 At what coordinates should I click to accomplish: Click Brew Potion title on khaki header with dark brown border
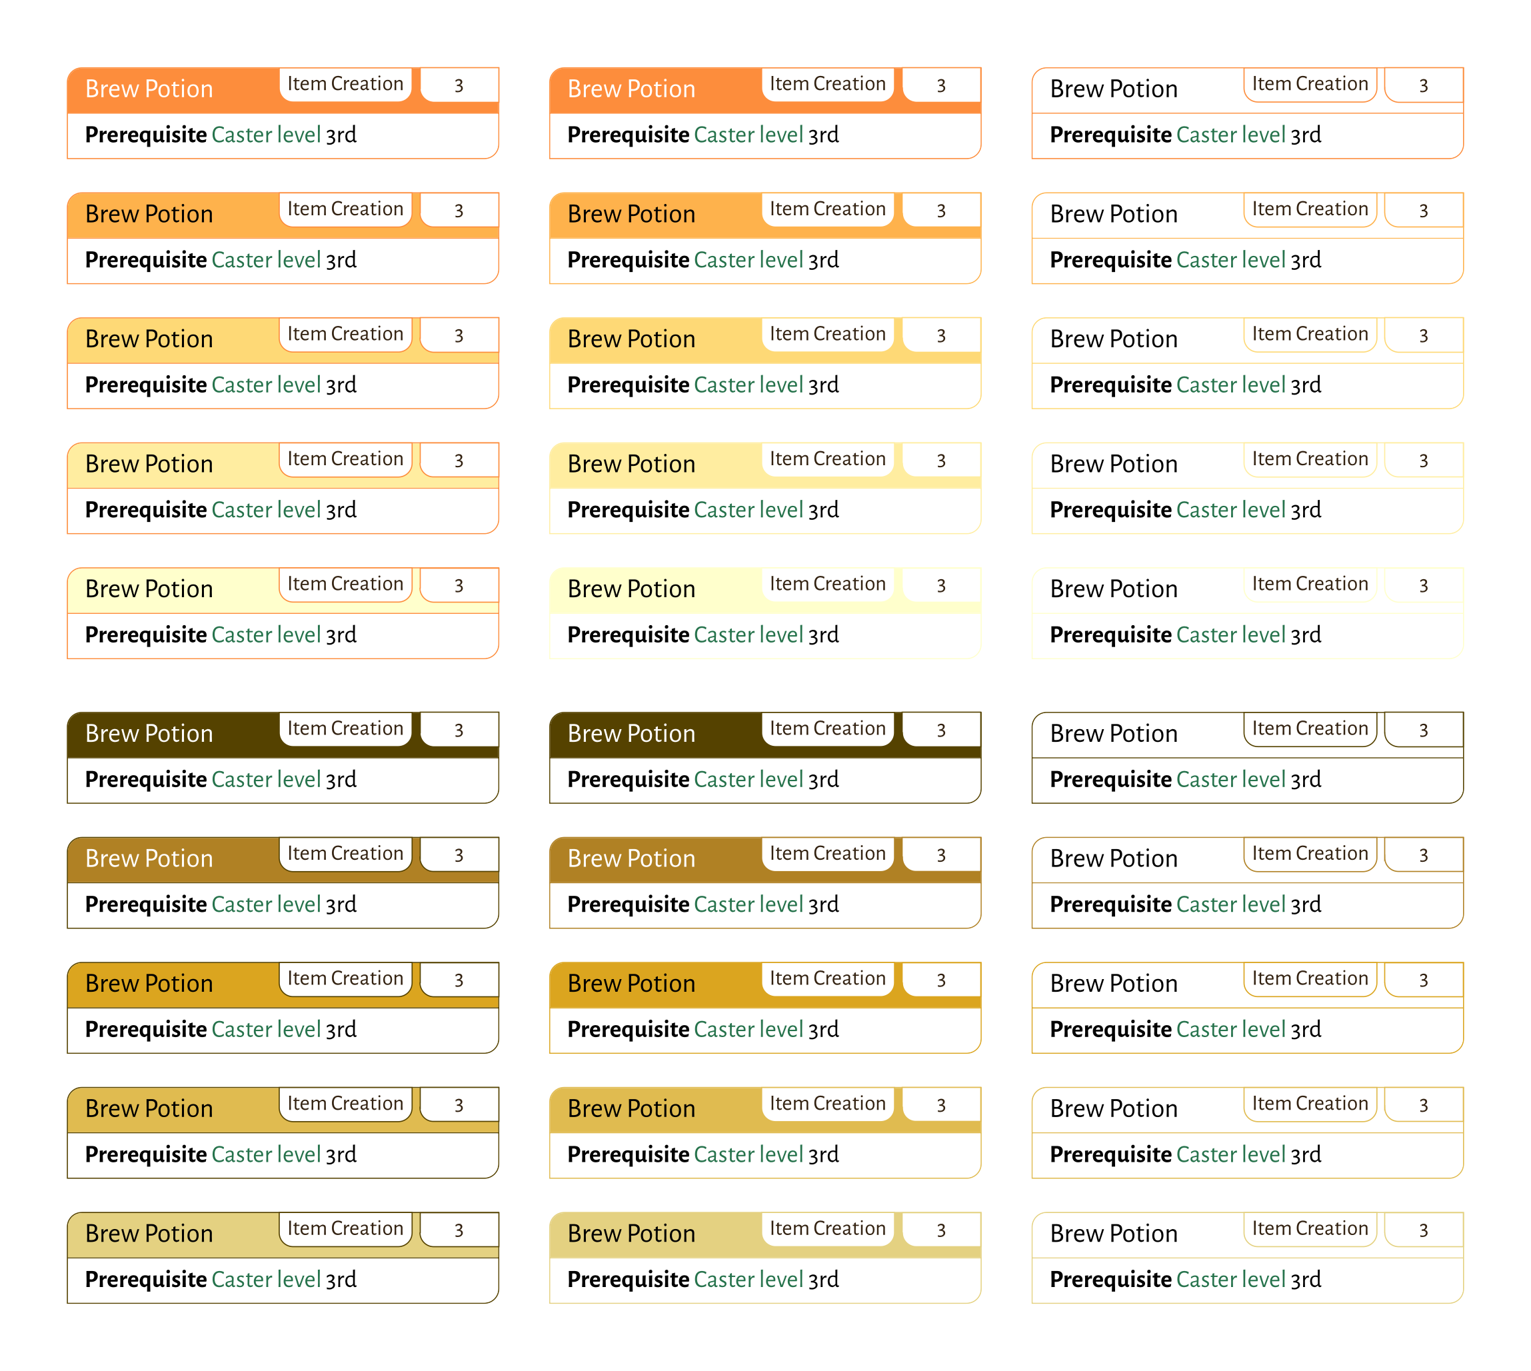149,1234
